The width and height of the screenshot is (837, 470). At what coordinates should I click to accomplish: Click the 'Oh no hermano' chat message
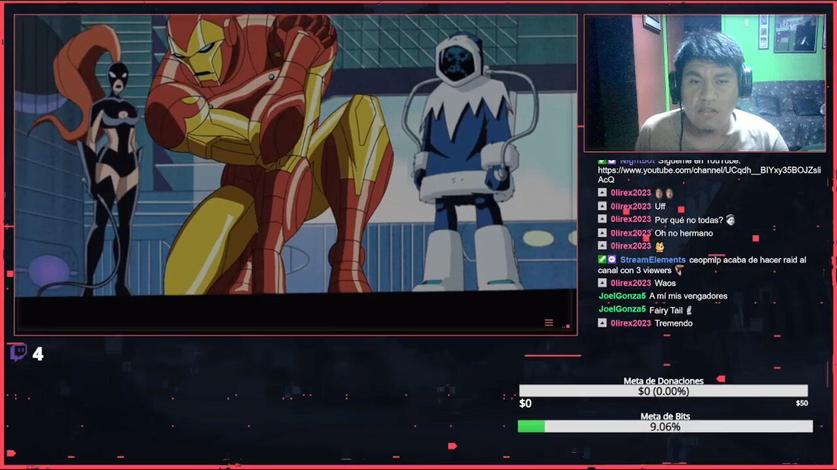click(x=683, y=233)
